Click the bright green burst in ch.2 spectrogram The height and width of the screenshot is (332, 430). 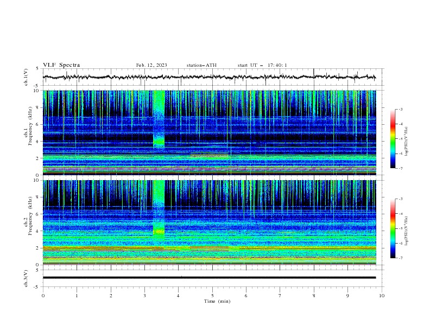point(159,209)
